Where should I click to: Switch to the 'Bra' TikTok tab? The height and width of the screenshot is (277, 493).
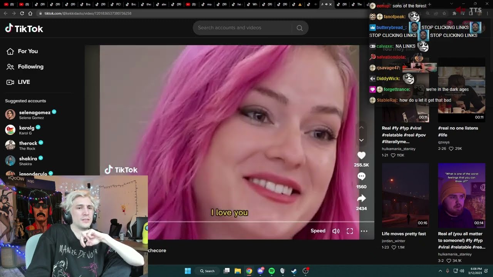pos(86,4)
